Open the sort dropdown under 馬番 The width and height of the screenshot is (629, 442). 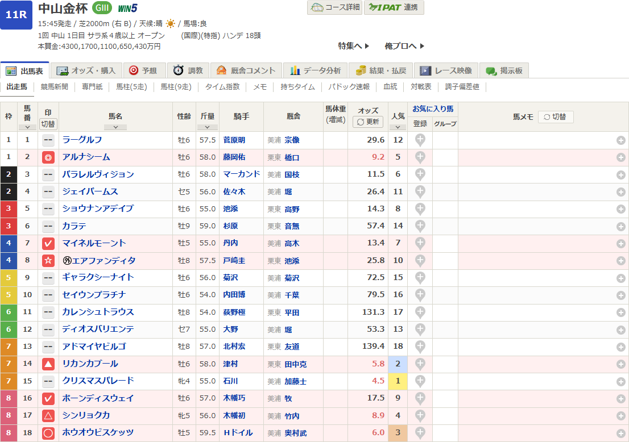coord(27,127)
